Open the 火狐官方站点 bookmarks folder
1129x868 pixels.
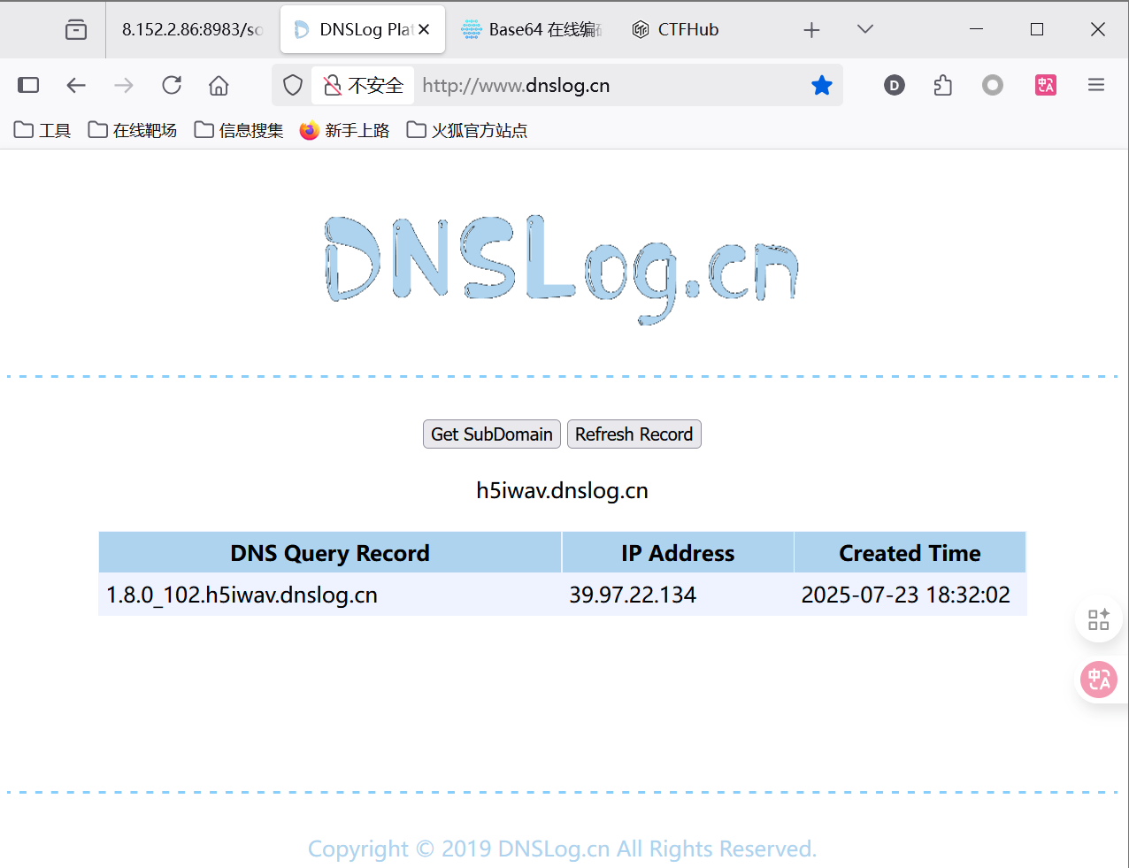pos(466,130)
